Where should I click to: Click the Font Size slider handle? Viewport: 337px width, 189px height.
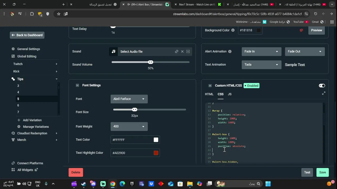(135, 109)
